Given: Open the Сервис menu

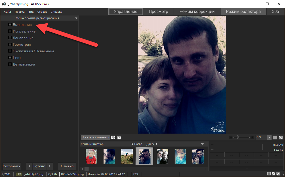Looking at the screenshot, I should pyautogui.click(x=42, y=12).
